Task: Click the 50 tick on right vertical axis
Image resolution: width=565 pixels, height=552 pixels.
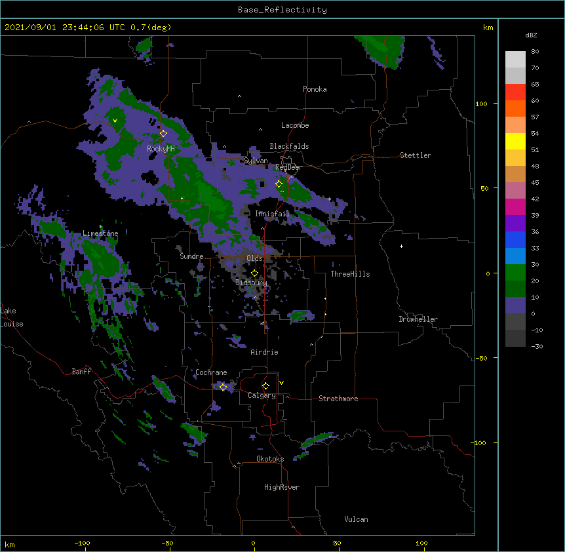Action: click(484, 188)
